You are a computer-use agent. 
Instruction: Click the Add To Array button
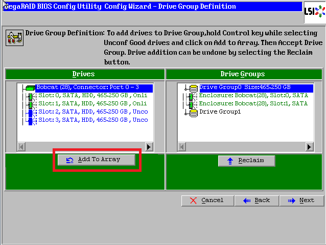click(x=97, y=160)
